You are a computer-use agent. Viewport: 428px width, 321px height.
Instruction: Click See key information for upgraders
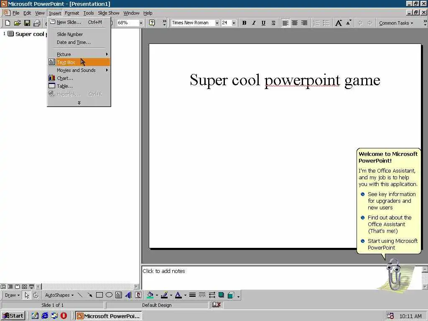point(391,201)
